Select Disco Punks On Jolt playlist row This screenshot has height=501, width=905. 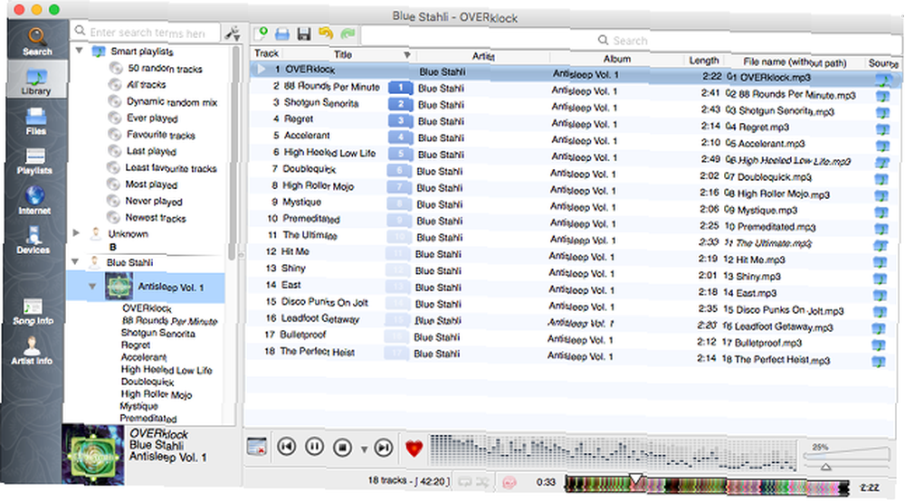coord(569,306)
